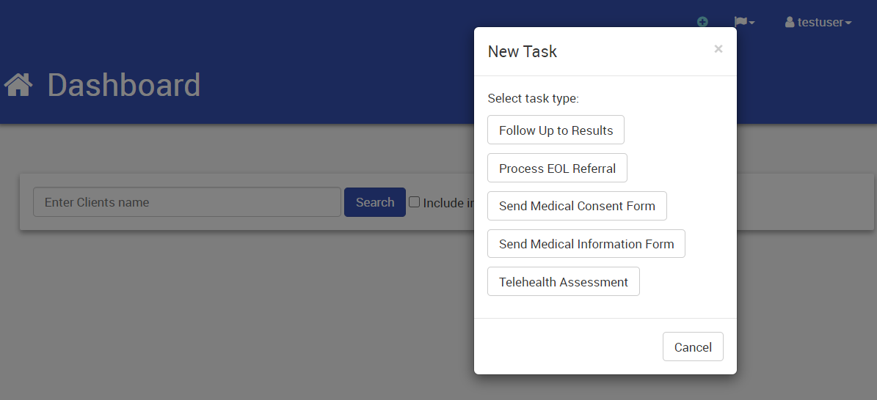Click the Dashboard page heading
The image size is (877, 400).
pos(123,85)
